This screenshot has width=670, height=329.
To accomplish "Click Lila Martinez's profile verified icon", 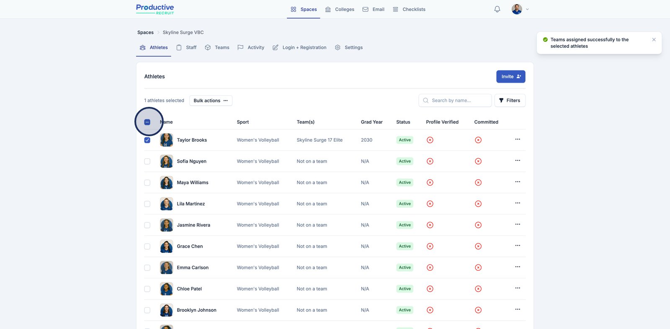I will click(430, 204).
